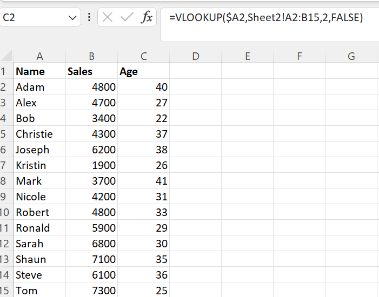Click Mark's sales value 3700
379x297 pixels.
[x=91, y=180]
